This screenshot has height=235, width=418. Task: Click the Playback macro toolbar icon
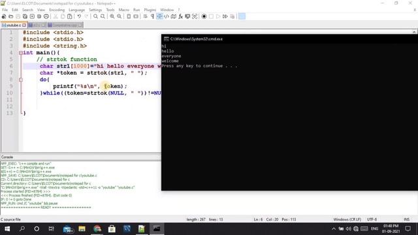coord(218,16)
